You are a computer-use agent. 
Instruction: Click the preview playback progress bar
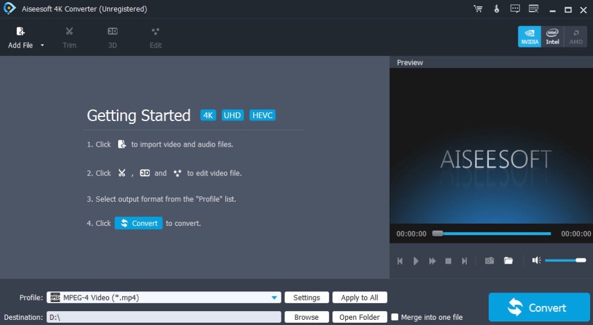(492, 234)
